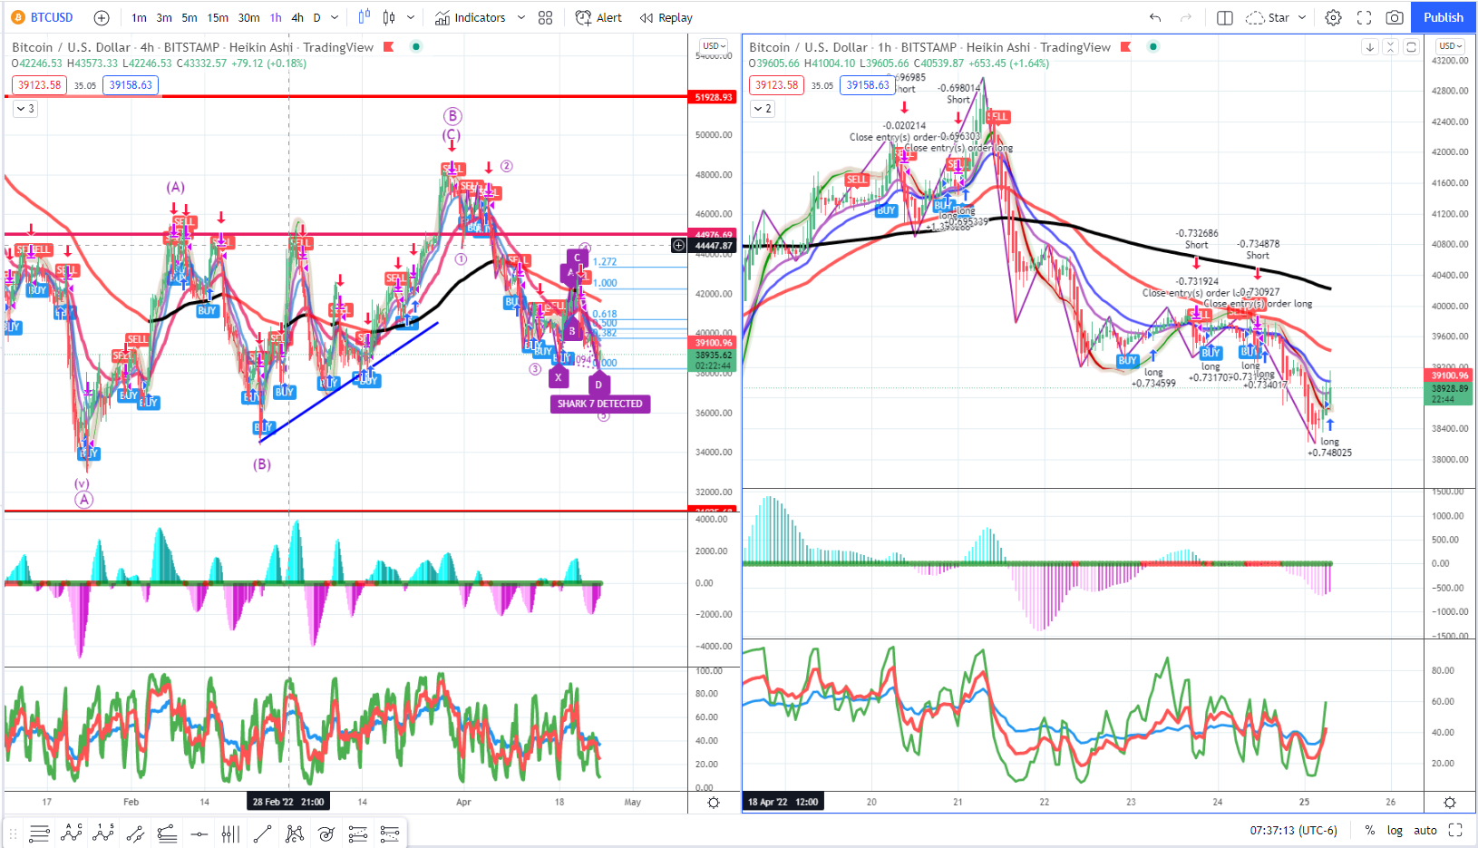Open left chart price scale settings gear
Screen dimensions: 1478x848
pyautogui.click(x=714, y=803)
